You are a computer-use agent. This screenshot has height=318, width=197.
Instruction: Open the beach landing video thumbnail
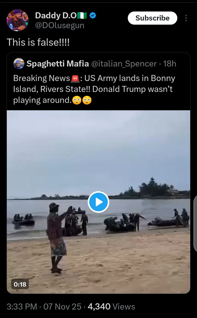99,202
